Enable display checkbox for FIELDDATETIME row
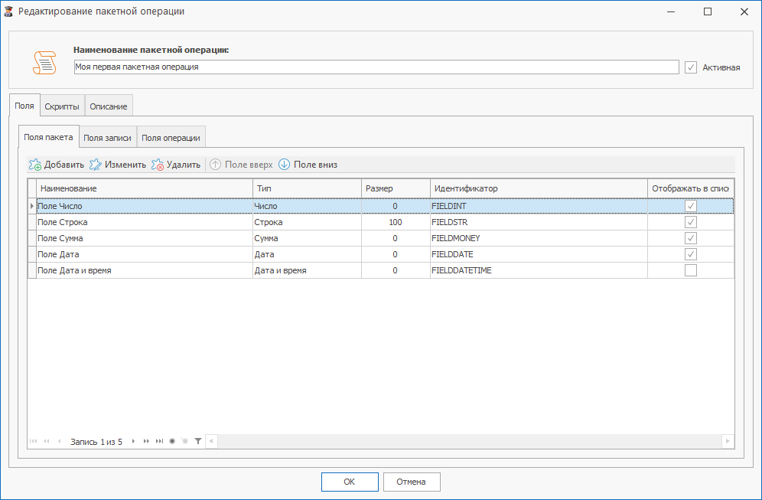 point(691,270)
